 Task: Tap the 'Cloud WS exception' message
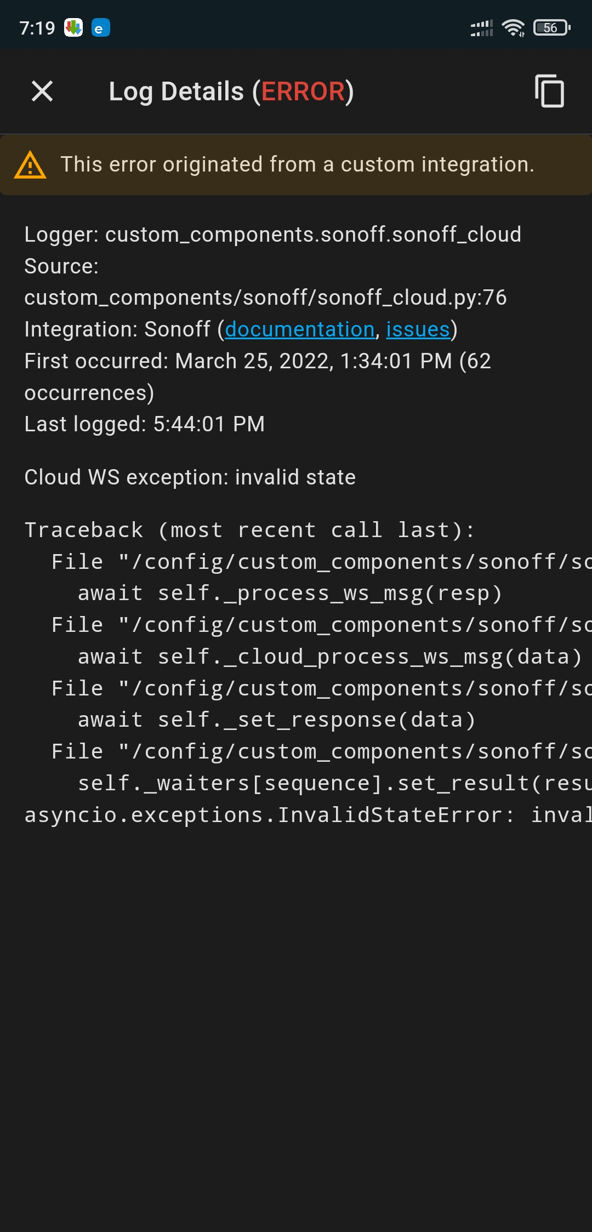tap(190, 477)
